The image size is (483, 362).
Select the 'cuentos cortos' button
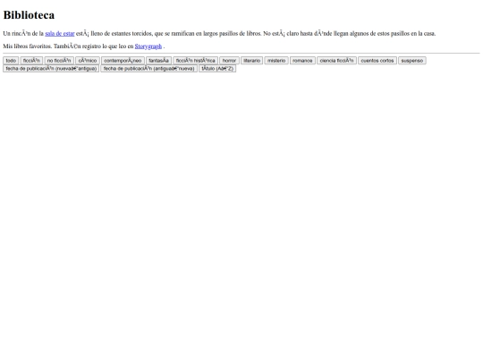click(x=377, y=61)
